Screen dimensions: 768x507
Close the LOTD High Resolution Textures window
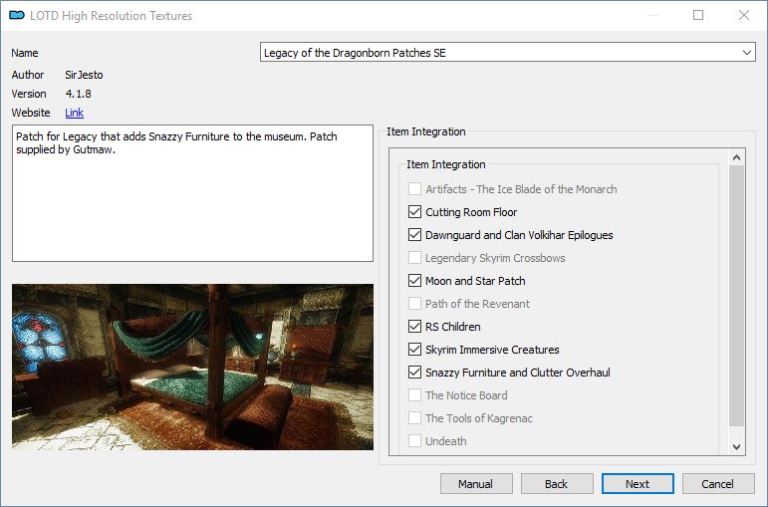coord(744,15)
